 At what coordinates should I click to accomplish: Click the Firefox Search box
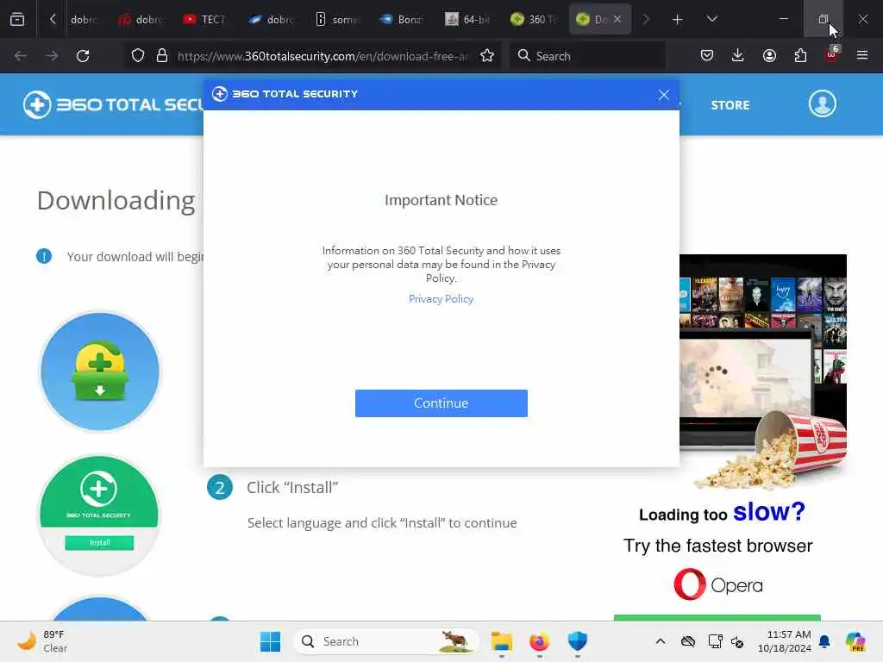[587, 56]
